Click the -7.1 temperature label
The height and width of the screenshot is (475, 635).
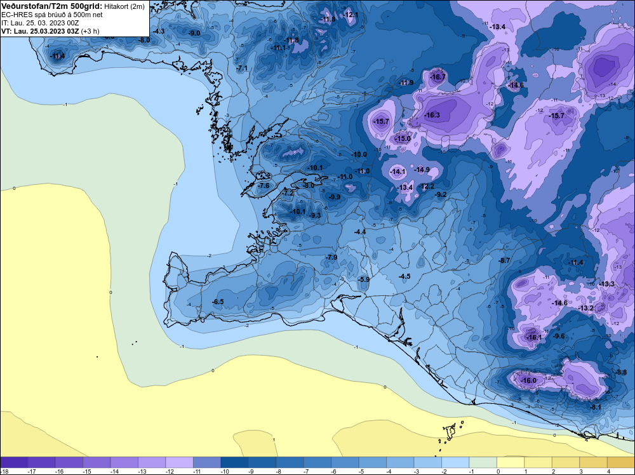click(x=242, y=68)
